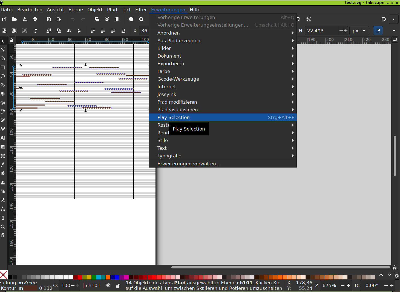
Task: Pick the Paint Bucket fill tool
Action: [x=3, y=173]
